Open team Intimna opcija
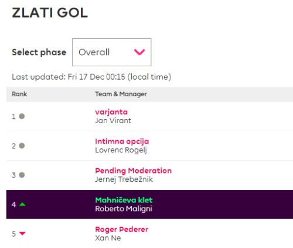Image resolution: width=293 pixels, height=248 pixels. tap(122, 141)
